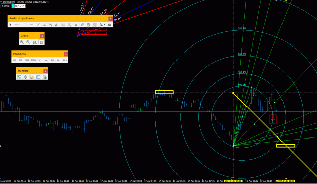The height and width of the screenshot is (184, 317).
Task: Close the Periodicita' toolbar
Action: point(66,54)
